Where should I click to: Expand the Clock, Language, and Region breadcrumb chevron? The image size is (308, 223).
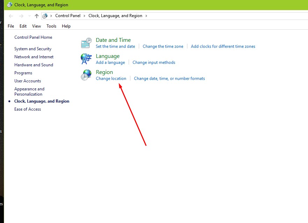(146, 16)
